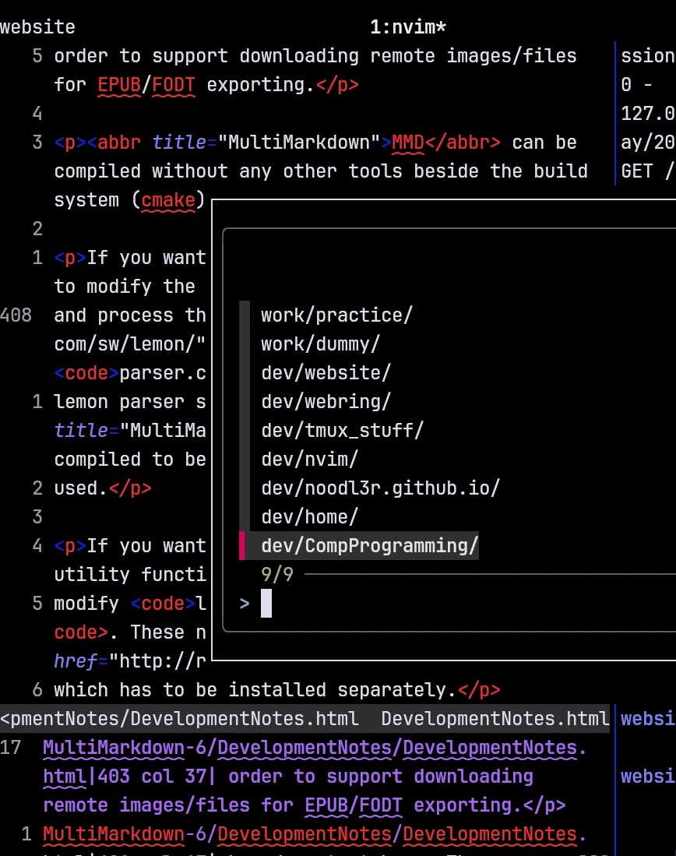Click the prompt arrow symbol
The image size is (676, 856).
pos(244,604)
